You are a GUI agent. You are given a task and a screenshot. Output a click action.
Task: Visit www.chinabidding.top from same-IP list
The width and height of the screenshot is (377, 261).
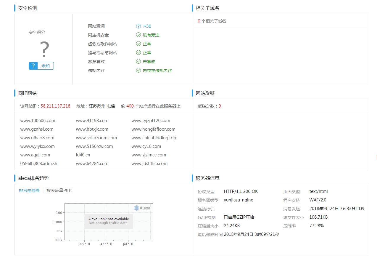point(154,138)
